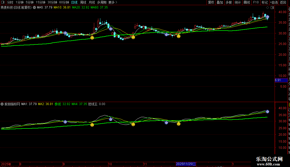Screen dimensions: 290x167
Task: Click the MA4: 37.35 indicator value
Action: [x=79, y=104]
